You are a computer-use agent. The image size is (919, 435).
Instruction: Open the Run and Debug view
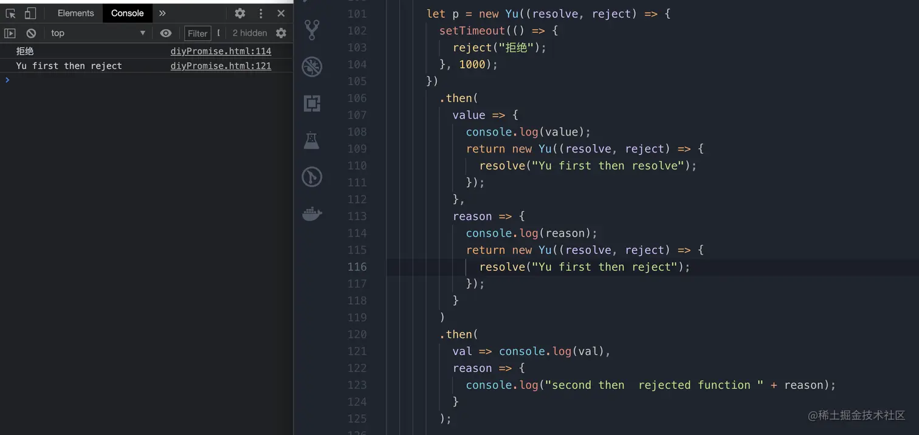pos(312,67)
